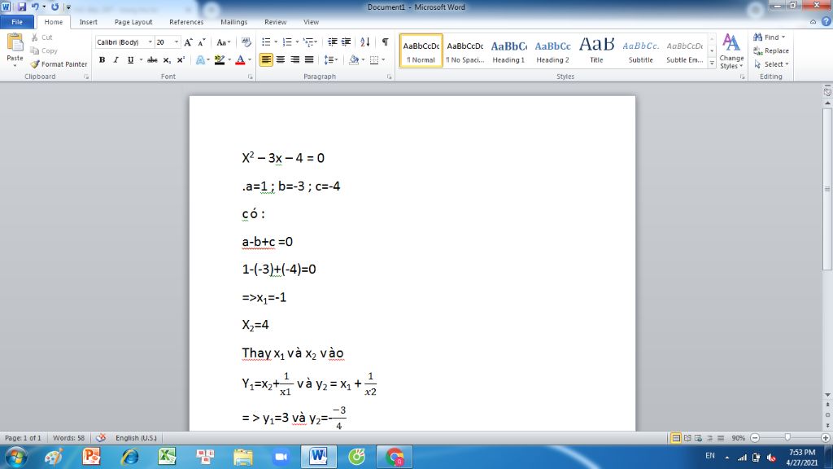This screenshot has width=833, height=469.
Task: Switch to the Insert tab
Action: pos(88,22)
